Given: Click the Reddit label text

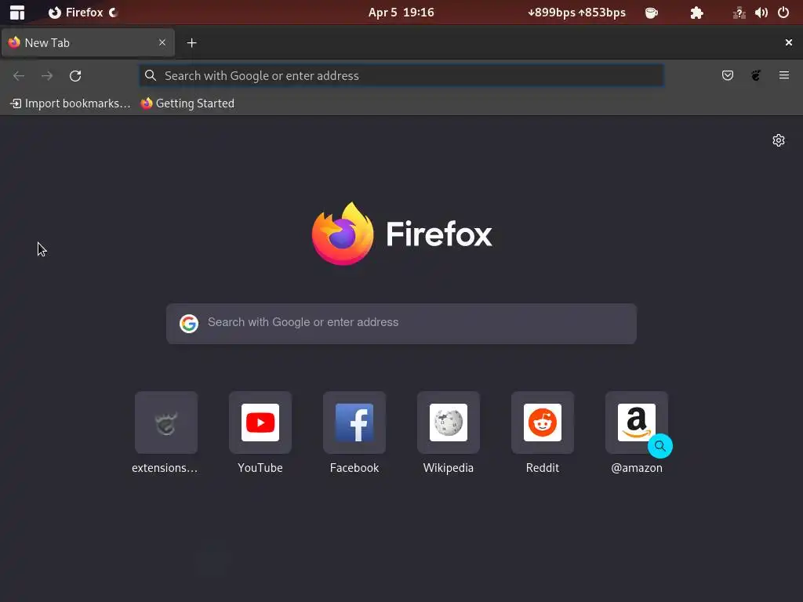Looking at the screenshot, I should click(x=543, y=468).
